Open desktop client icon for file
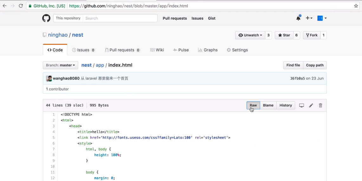 pyautogui.click(x=301, y=105)
